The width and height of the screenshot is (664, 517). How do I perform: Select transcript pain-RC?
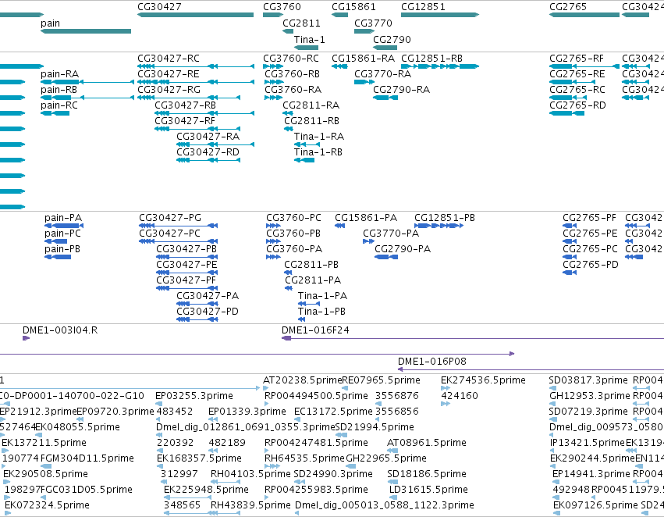click(55, 113)
